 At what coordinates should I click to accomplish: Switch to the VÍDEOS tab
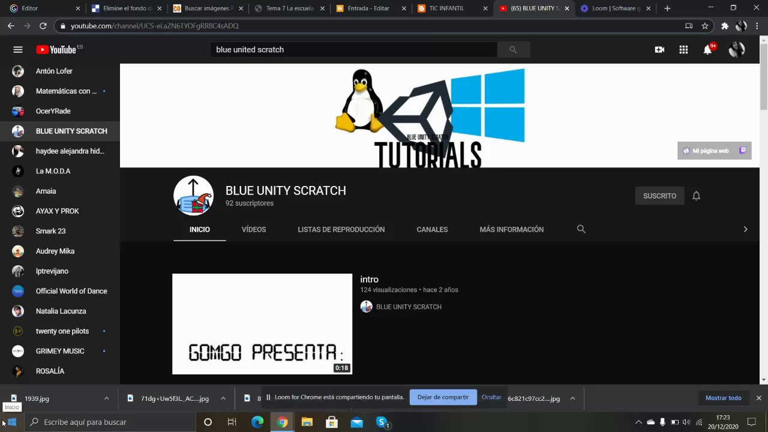click(x=254, y=229)
